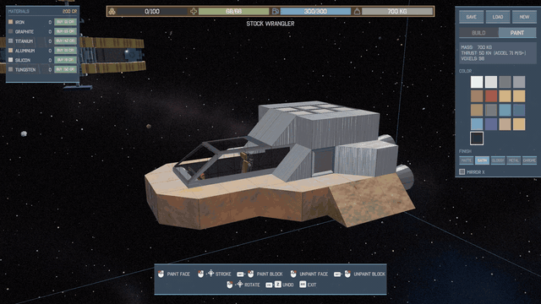
Task: Buy Graphite with its Buy button
Action: click(66, 31)
